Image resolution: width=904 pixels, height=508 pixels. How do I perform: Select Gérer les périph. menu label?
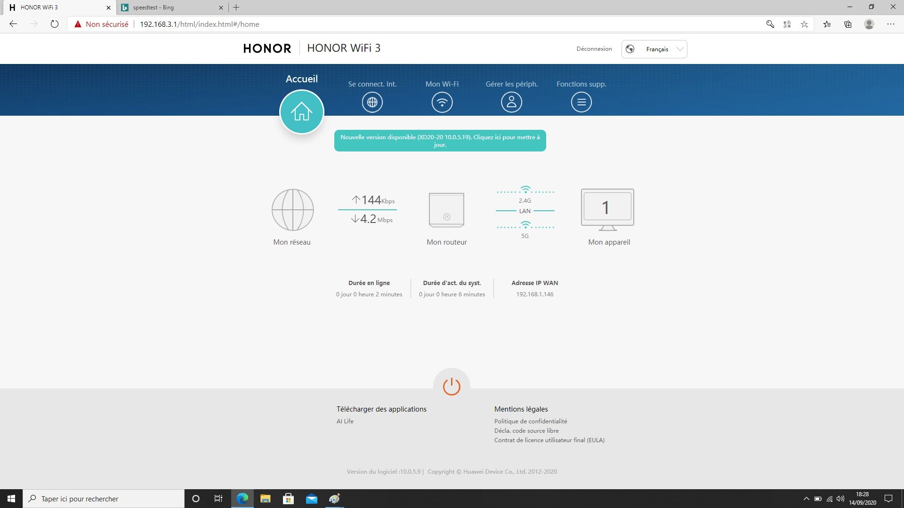(512, 84)
